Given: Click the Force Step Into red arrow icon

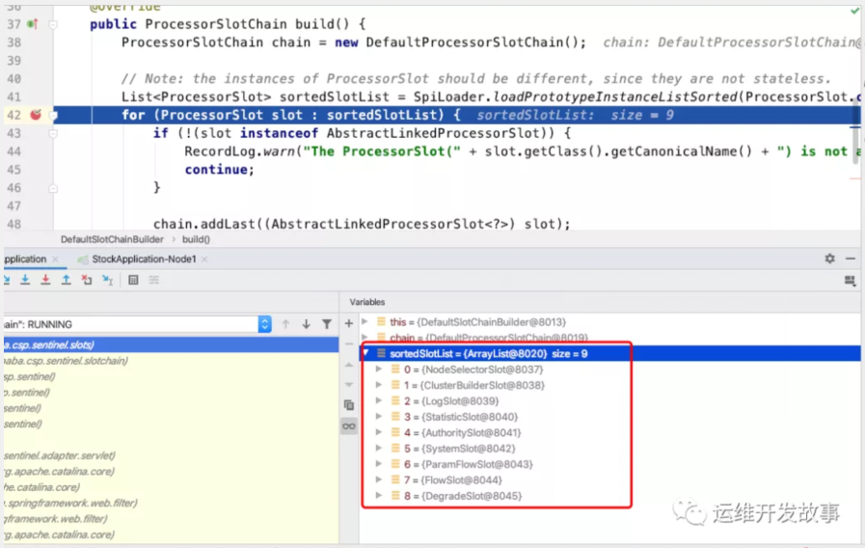Looking at the screenshot, I should point(45,280).
